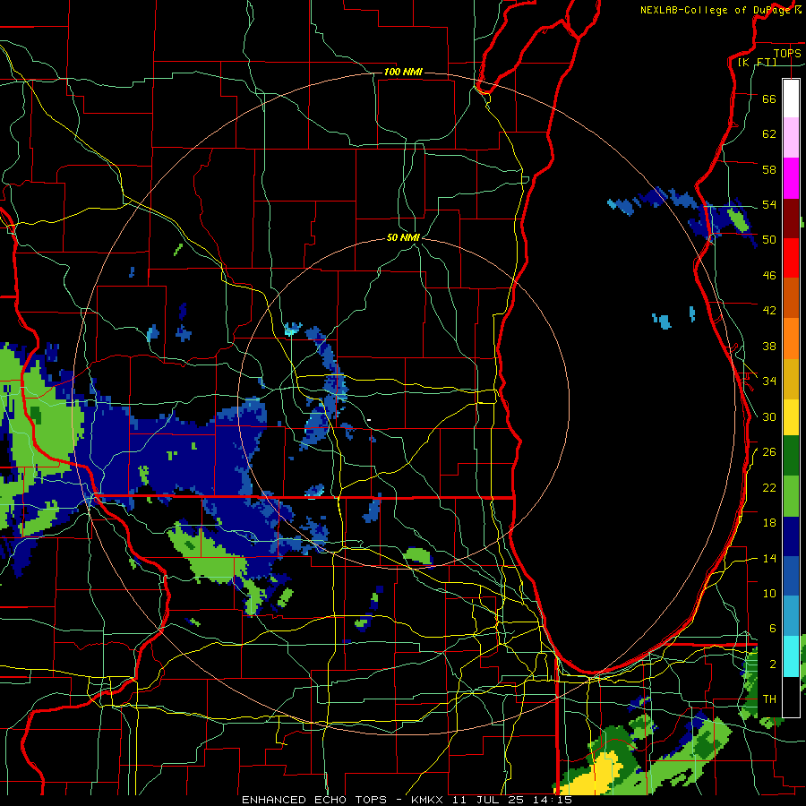Click the black TH threshold swatch

click(x=791, y=697)
